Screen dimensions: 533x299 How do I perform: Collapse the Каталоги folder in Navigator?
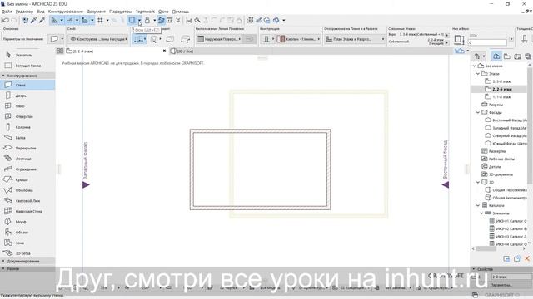[x=478, y=205]
